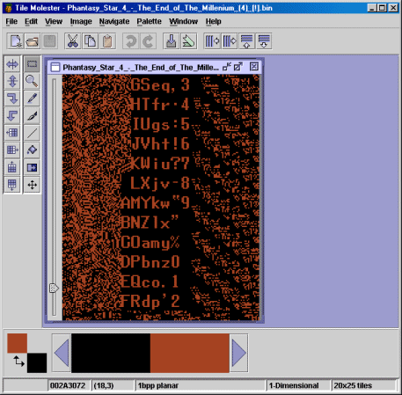402x395 pixels.
Task: Choose the Brush tool
Action: (32, 116)
